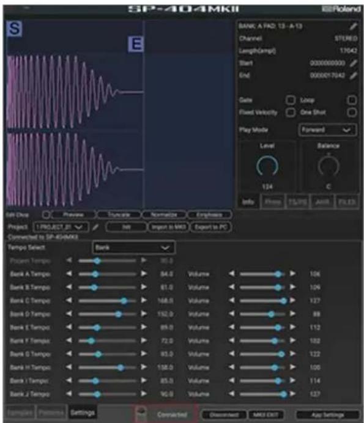Toggle the Edit Chop checkbox

pos(46,215)
